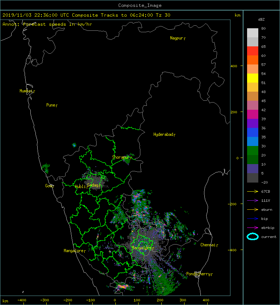Select the 42 dBZ magenta swatch
This screenshot has height=305, width=280.
tap(253, 114)
